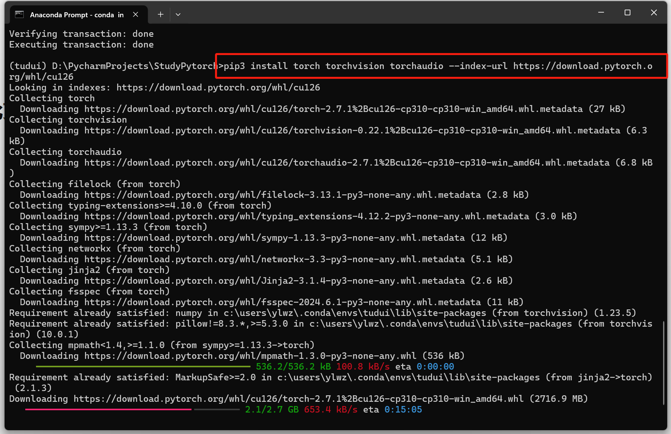The image size is (671, 434).
Task: Close the terminal window
Action: pyautogui.click(x=654, y=13)
